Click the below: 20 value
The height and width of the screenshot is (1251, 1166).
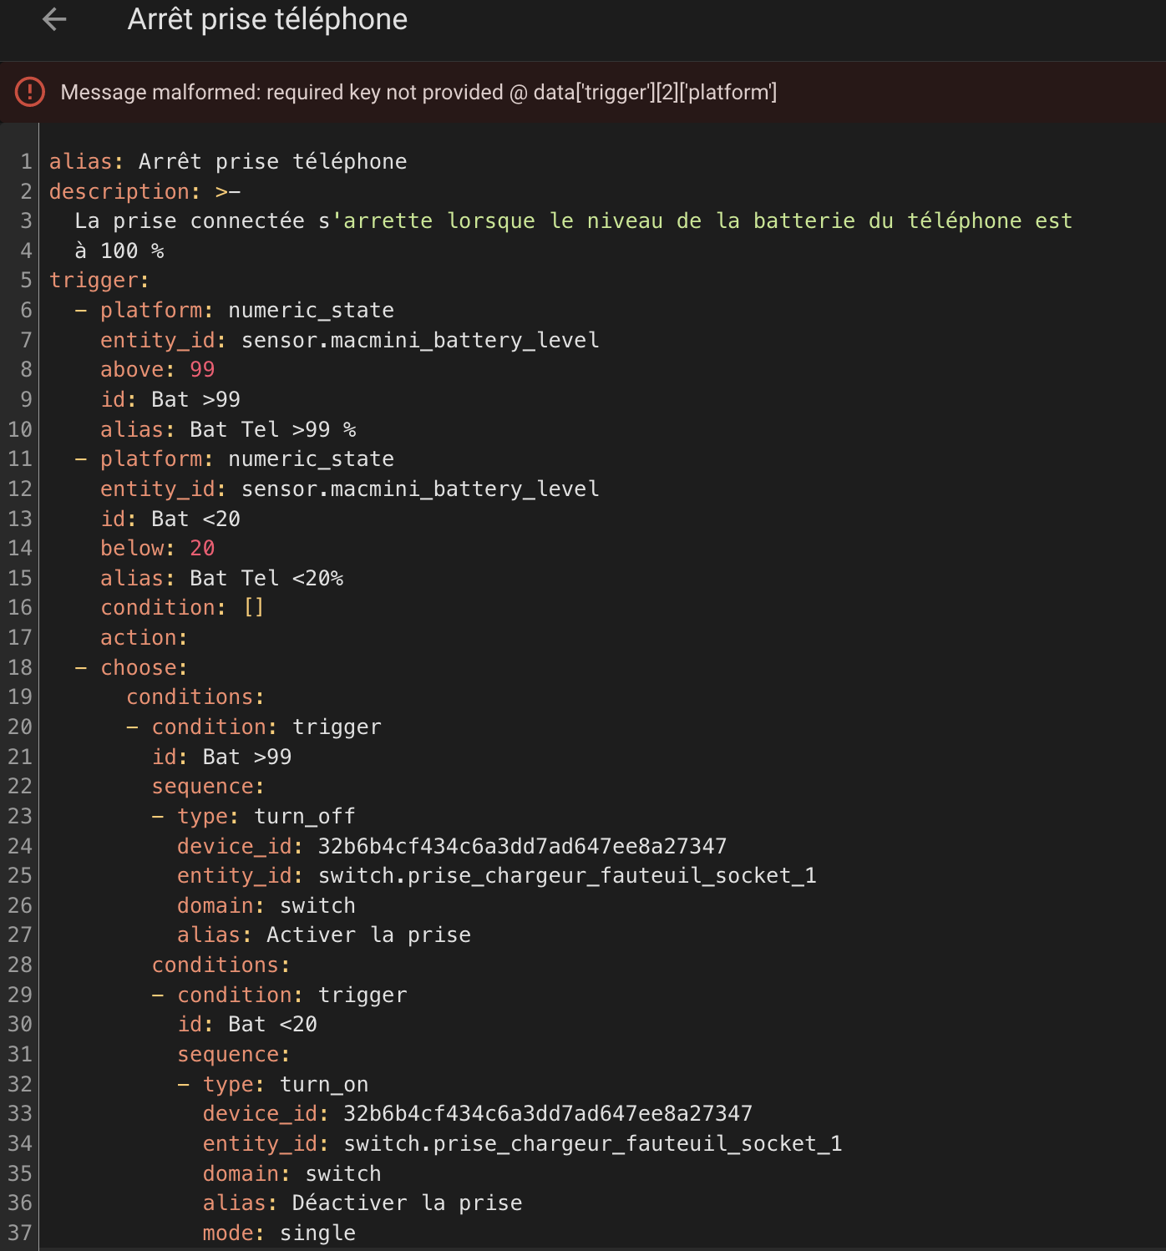[202, 548]
